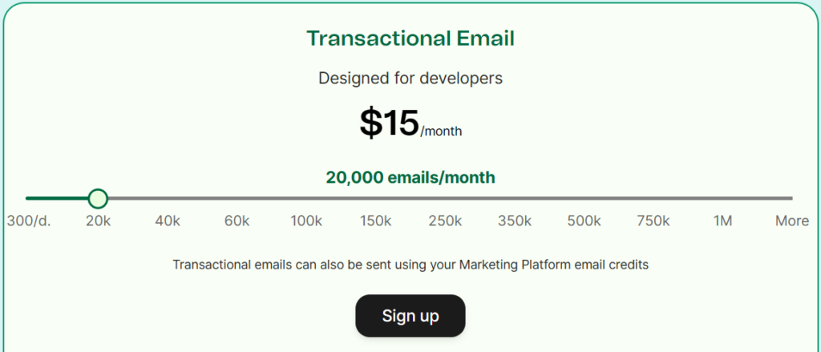Click the Transactional Email heading

(x=410, y=38)
